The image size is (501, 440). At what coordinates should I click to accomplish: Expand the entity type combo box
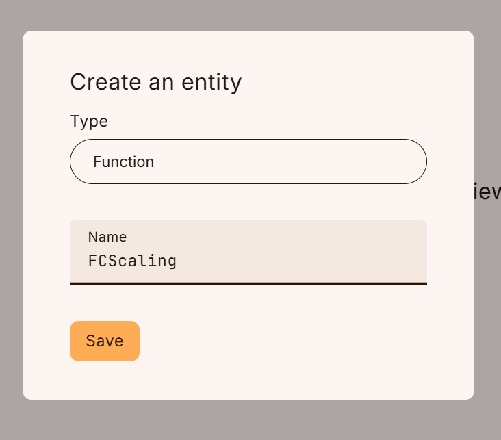tap(248, 161)
